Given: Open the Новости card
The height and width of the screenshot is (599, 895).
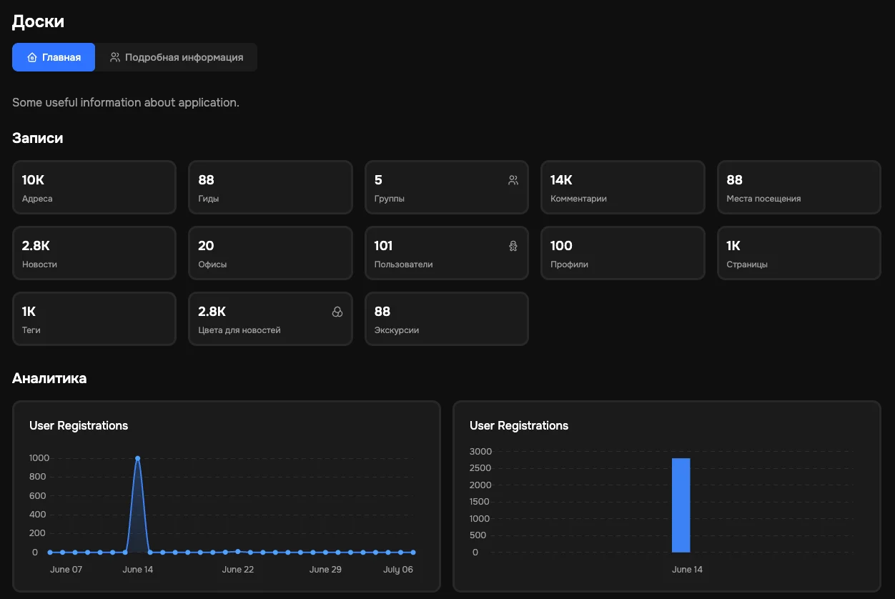Looking at the screenshot, I should click(94, 253).
